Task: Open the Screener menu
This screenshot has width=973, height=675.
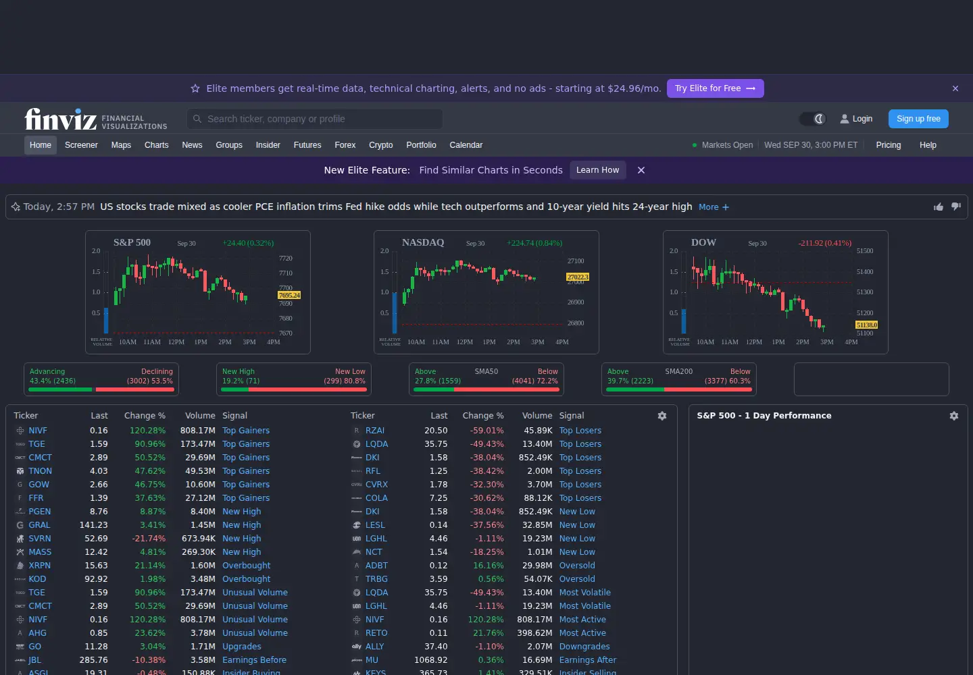Action: click(81, 145)
